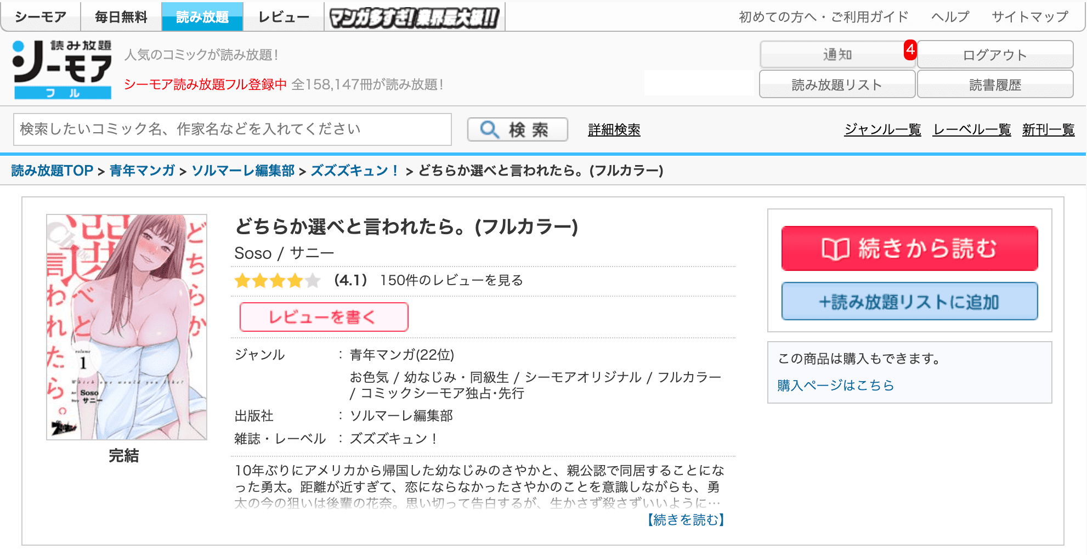1087x555 pixels.
Task: Select the 読み放題 tab
Action: [x=202, y=16]
